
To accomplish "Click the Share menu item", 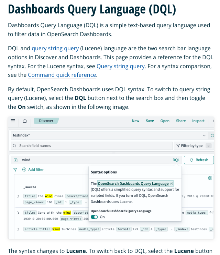I will pos(181,121).
